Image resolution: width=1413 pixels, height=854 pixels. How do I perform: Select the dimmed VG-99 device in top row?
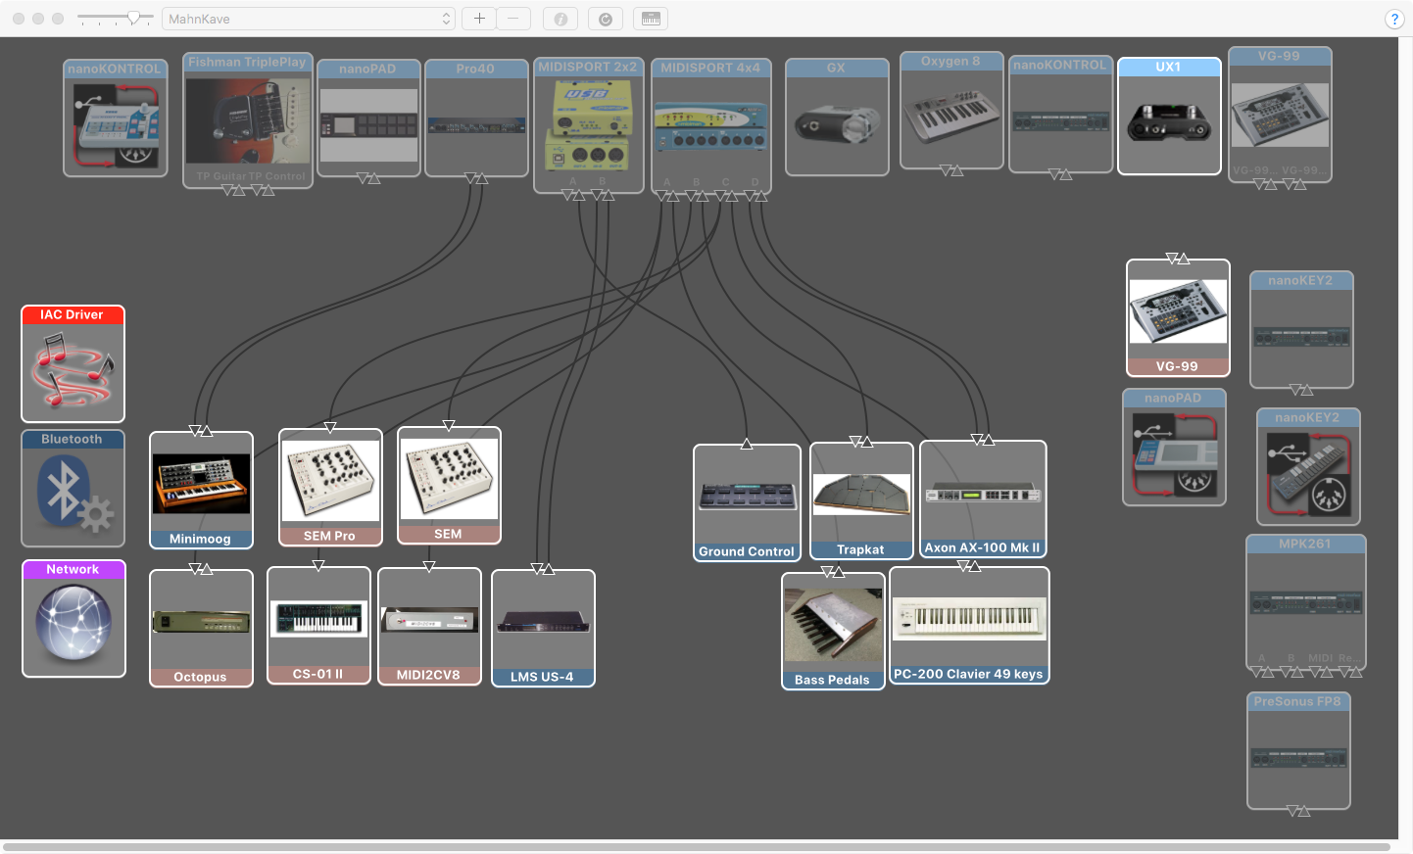pos(1280,115)
